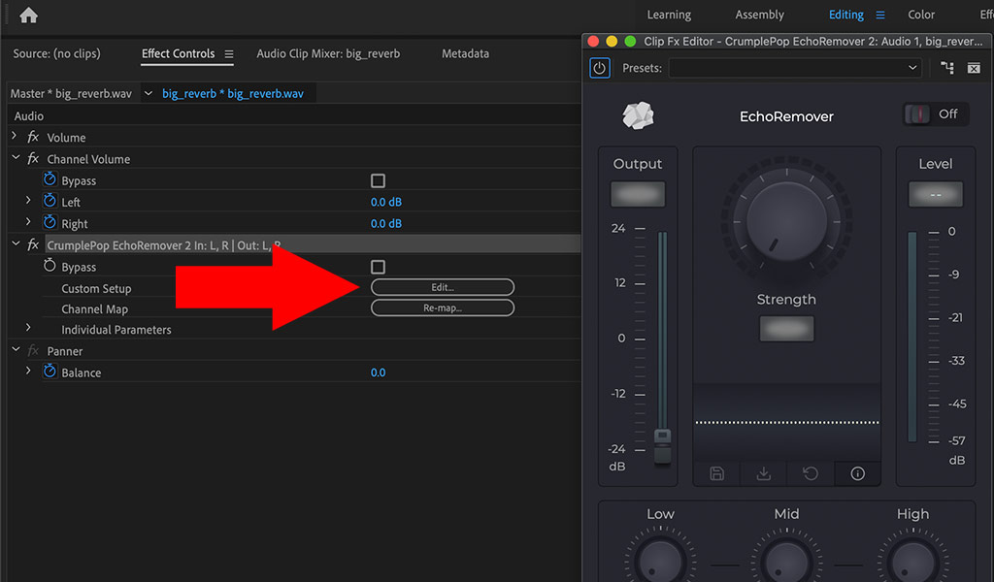Click the Mid frequency knob
Image resolution: width=994 pixels, height=582 pixels.
click(x=786, y=561)
